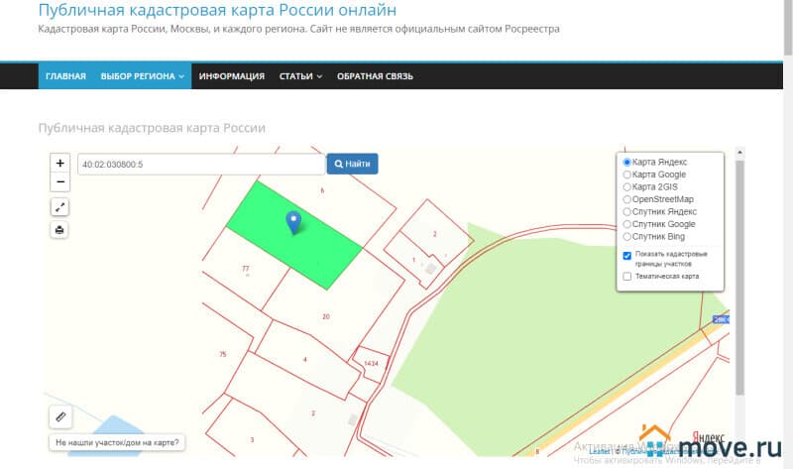Select the Карта Google radio option
793x469 pixels.
tap(626, 175)
